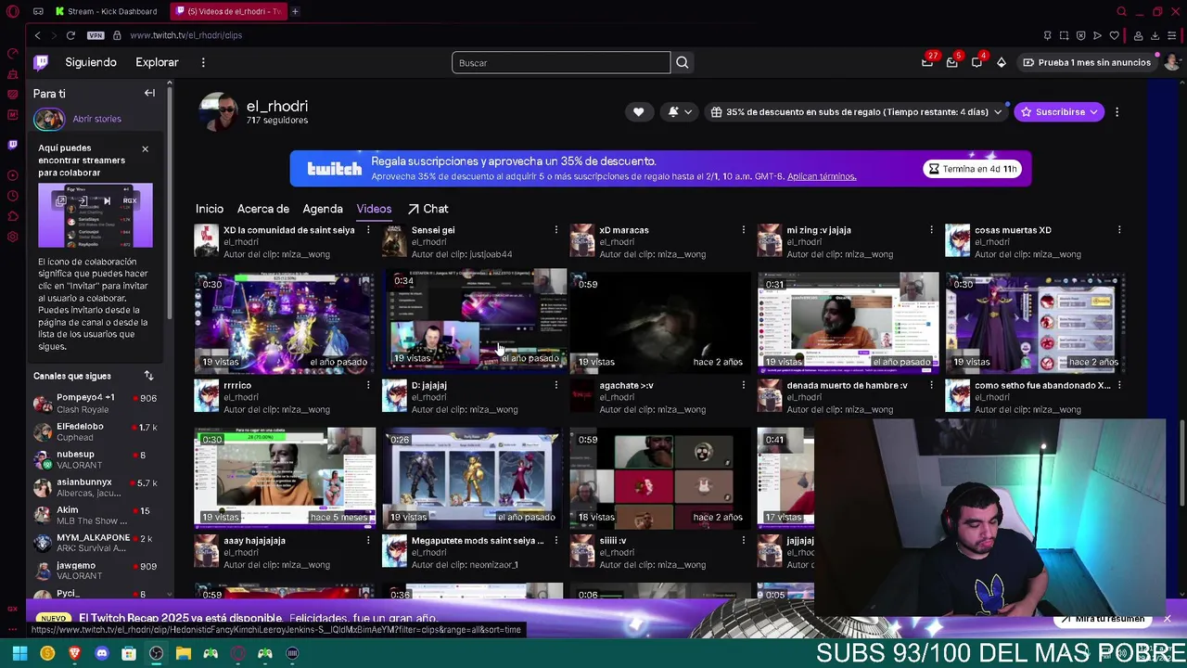Open Pompeyo4 +1 channel in sidebar
1187x668 pixels.
pyautogui.click(x=96, y=403)
